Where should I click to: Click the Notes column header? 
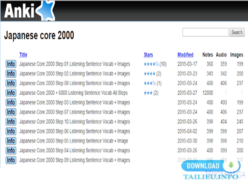click(208, 55)
